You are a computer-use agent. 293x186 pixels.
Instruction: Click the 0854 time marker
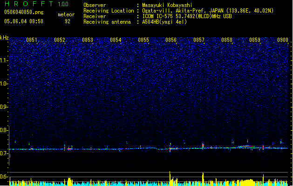[116, 40]
